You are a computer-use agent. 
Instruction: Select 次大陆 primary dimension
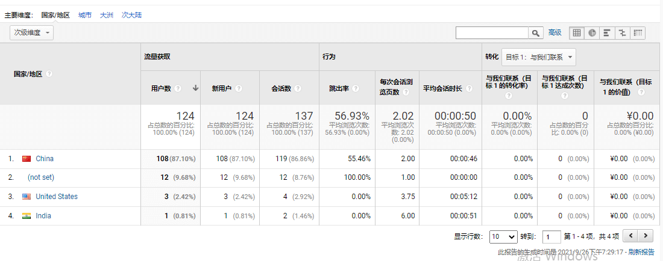click(131, 15)
